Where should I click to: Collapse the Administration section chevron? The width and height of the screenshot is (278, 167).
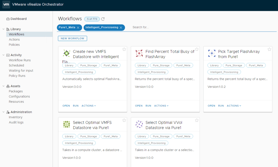pyautogui.click(x=3, y=112)
